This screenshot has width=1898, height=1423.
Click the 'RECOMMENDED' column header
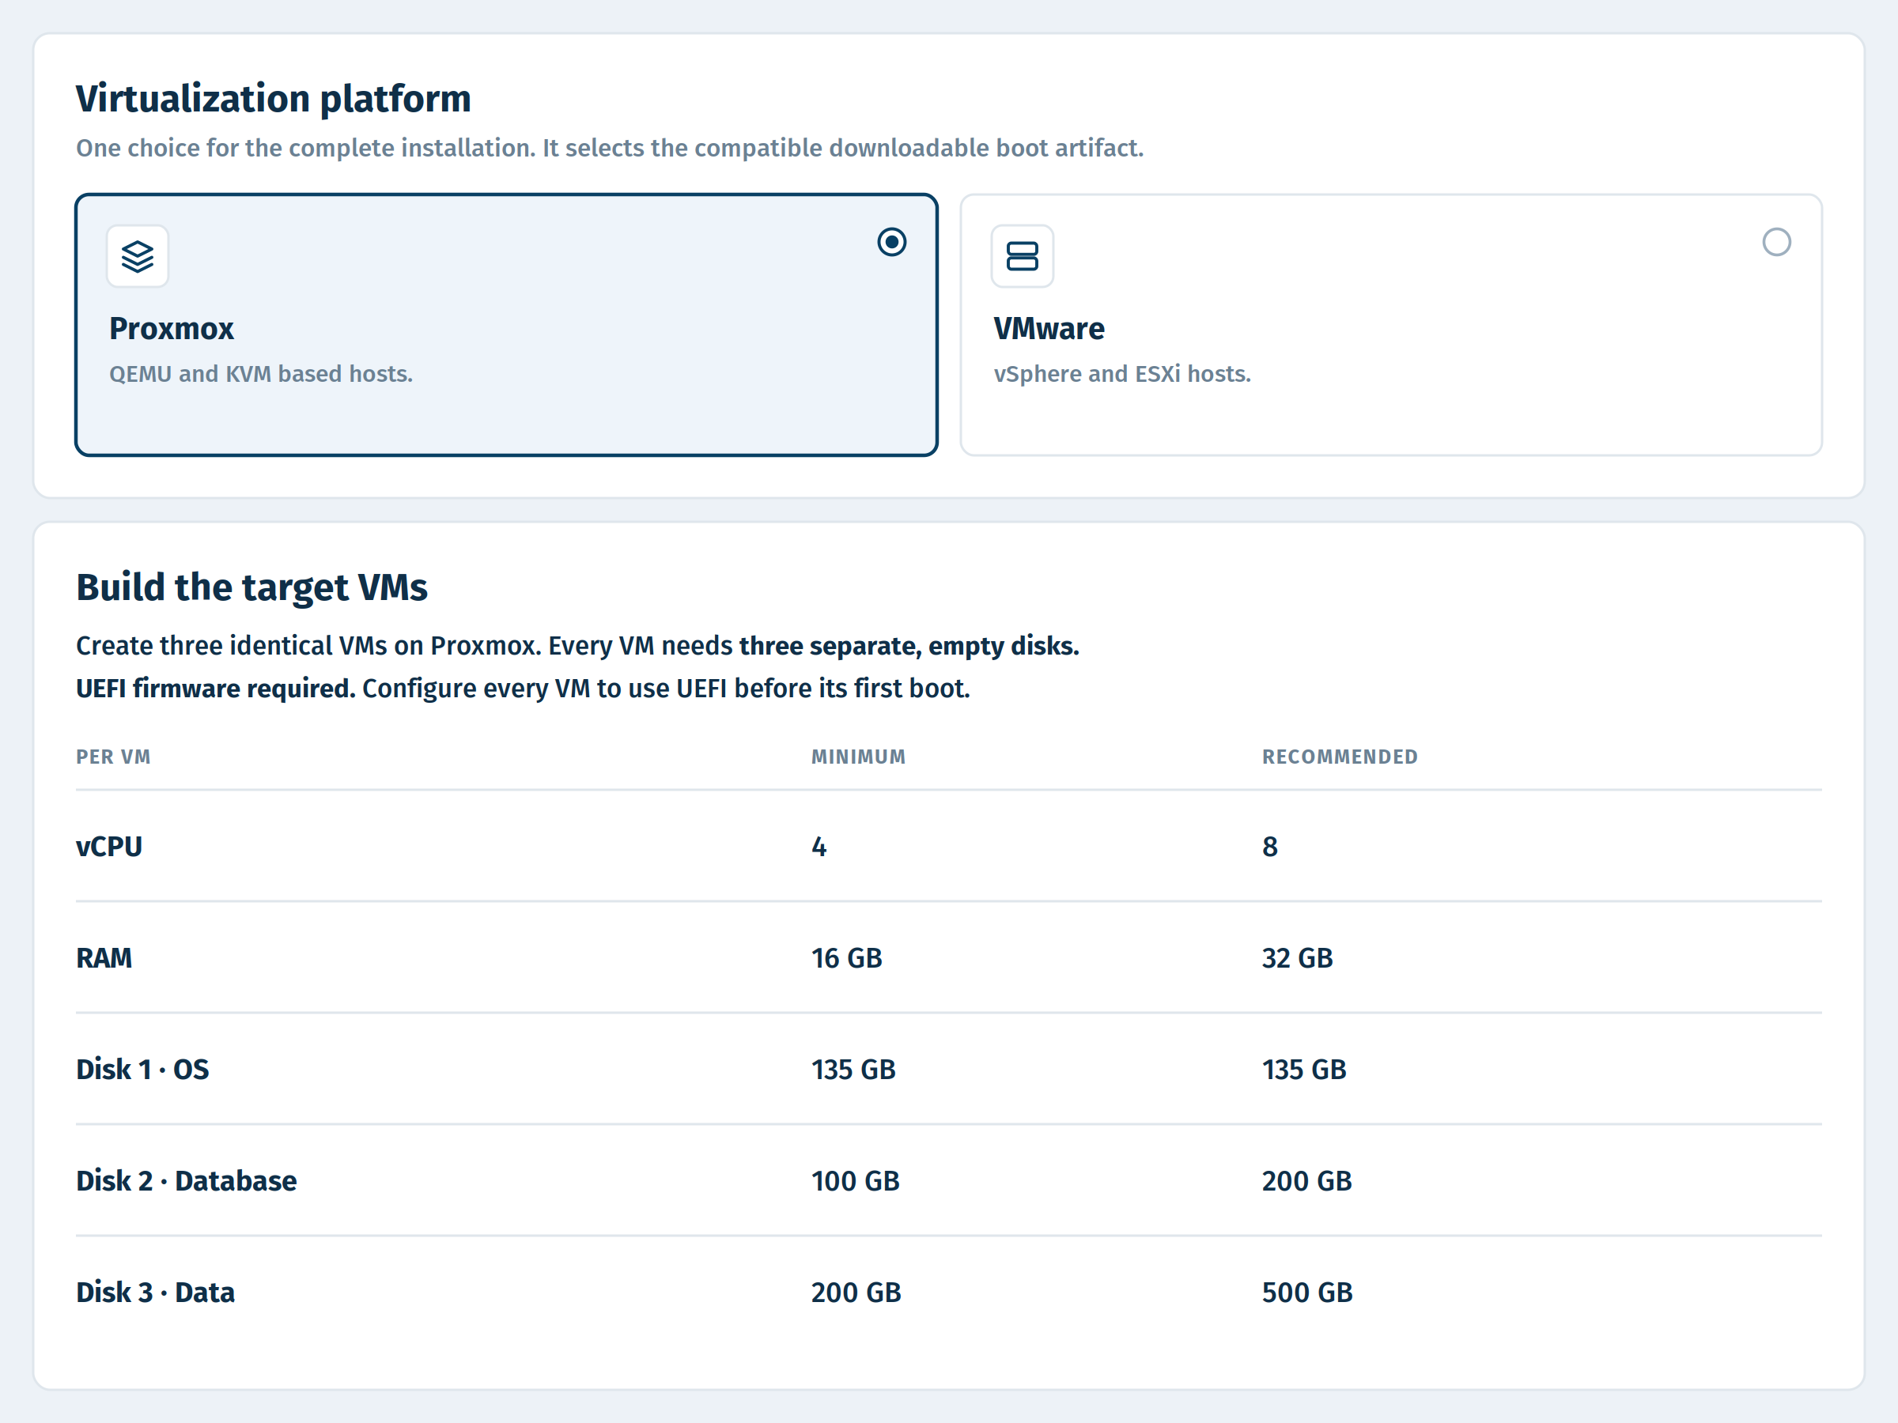pos(1340,757)
